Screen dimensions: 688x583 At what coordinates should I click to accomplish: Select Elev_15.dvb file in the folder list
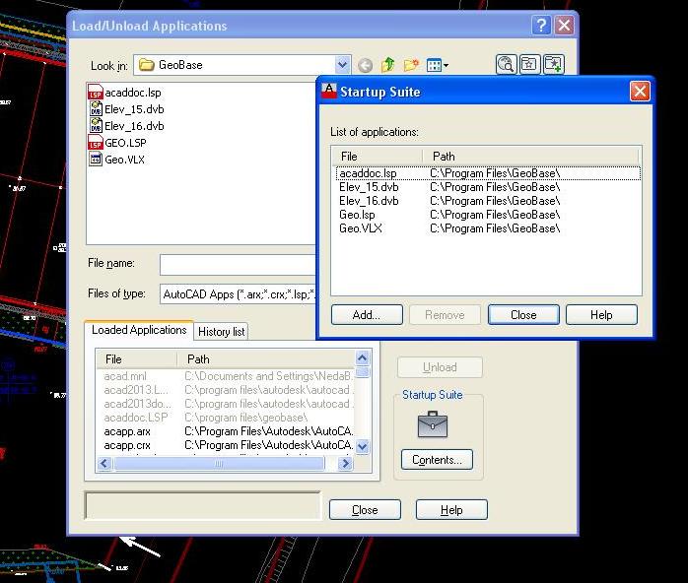click(126, 109)
